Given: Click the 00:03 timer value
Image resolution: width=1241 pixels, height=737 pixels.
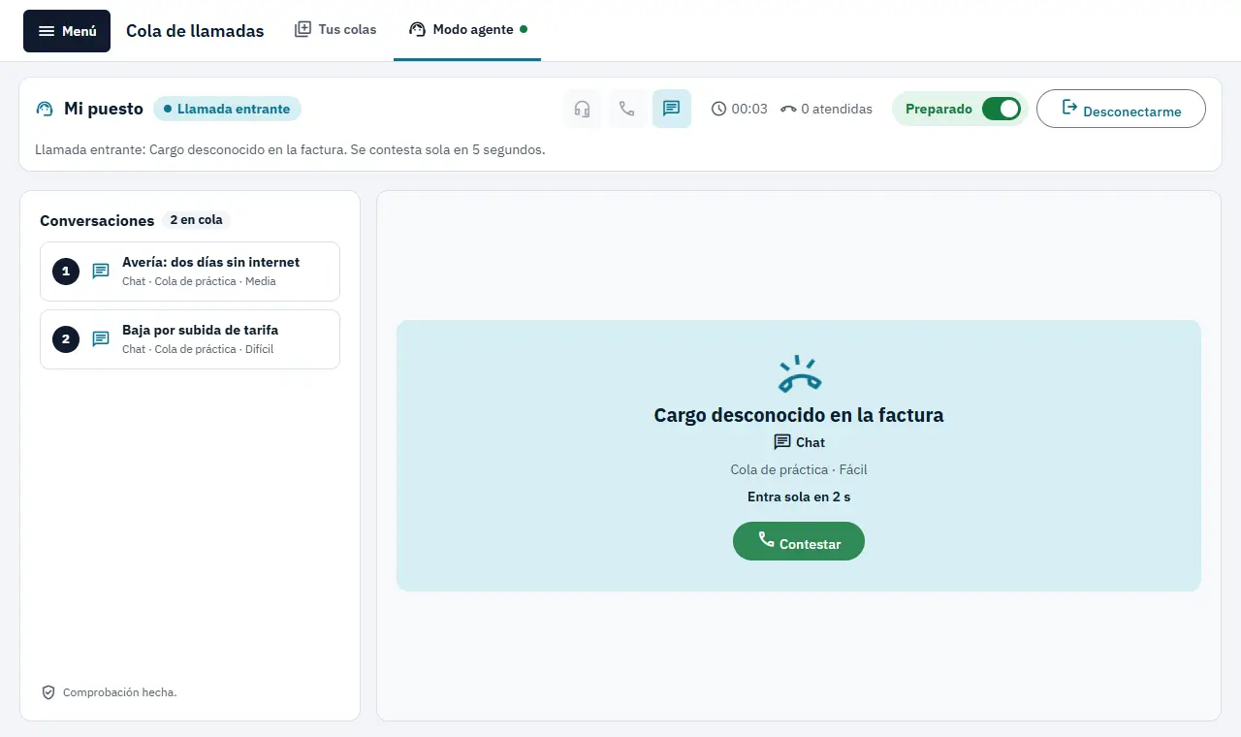Looking at the screenshot, I should coord(749,109).
